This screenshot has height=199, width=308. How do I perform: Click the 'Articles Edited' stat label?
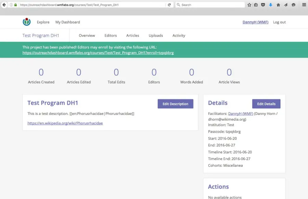pyautogui.click(x=79, y=82)
